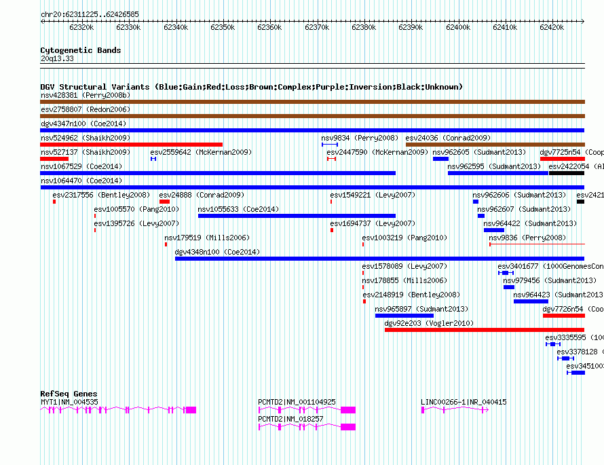
Task: Click the nsv527137 (Shaikh2009) variant label
Action: coord(86,152)
